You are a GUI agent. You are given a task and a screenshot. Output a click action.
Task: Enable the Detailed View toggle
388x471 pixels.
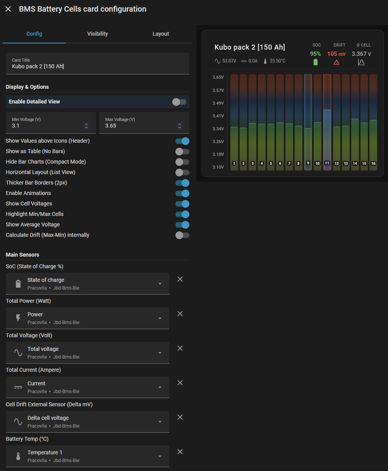click(x=179, y=102)
